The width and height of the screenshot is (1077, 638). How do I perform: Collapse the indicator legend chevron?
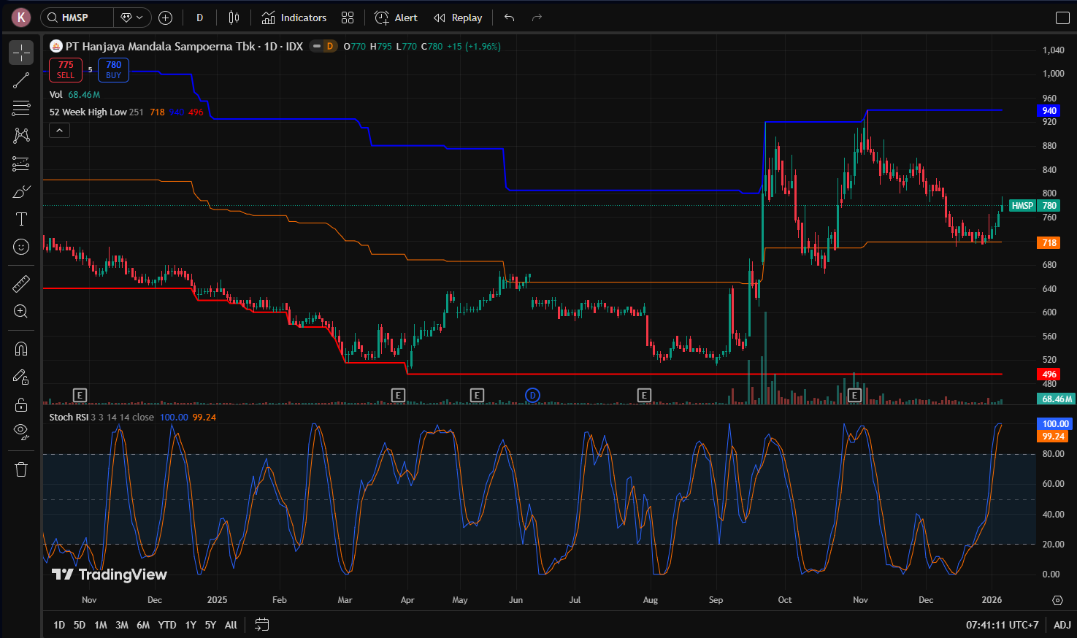(x=59, y=131)
